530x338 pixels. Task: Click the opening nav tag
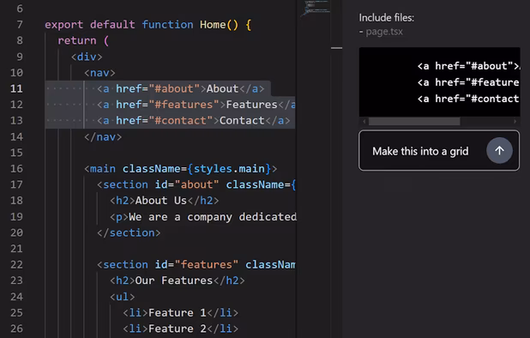[99, 73]
